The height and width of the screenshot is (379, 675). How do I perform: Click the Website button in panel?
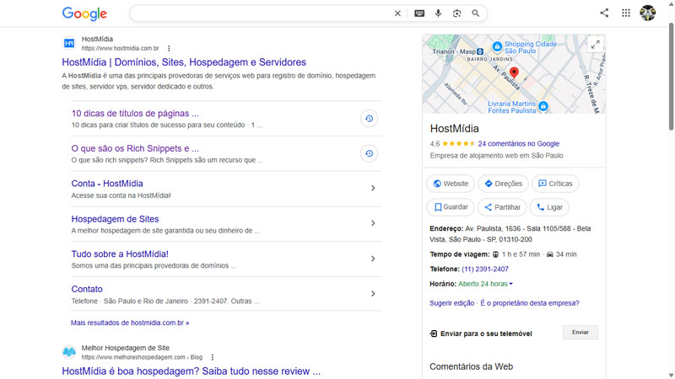pos(451,184)
